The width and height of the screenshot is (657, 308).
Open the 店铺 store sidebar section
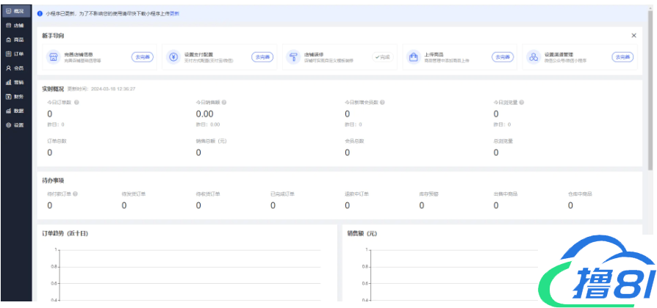pyautogui.click(x=15, y=25)
